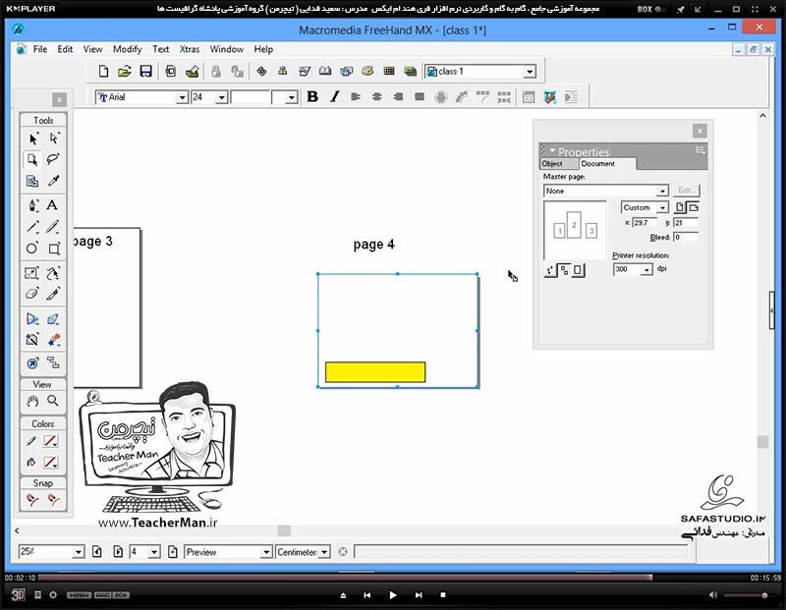Select the Knife tool
The height and width of the screenshot is (610, 786).
point(54,294)
